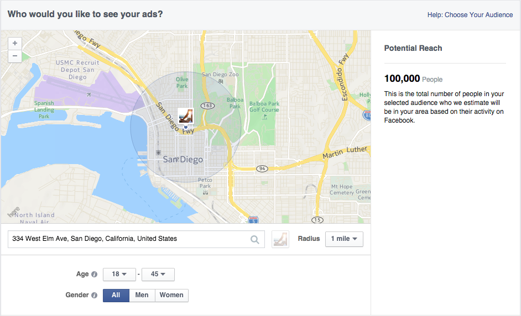Click the Age info icon
Viewport: 521px width, 316px height.
coord(95,274)
